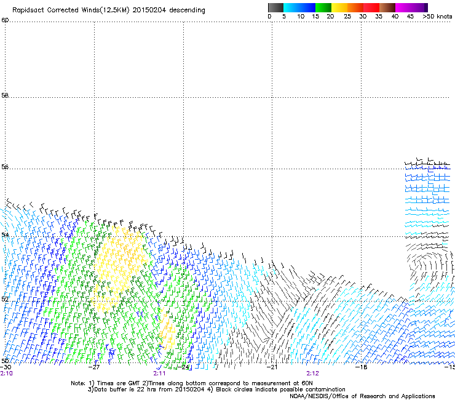Pick the orange 25-30 knots color band
The image size is (455, 400).
355,7
